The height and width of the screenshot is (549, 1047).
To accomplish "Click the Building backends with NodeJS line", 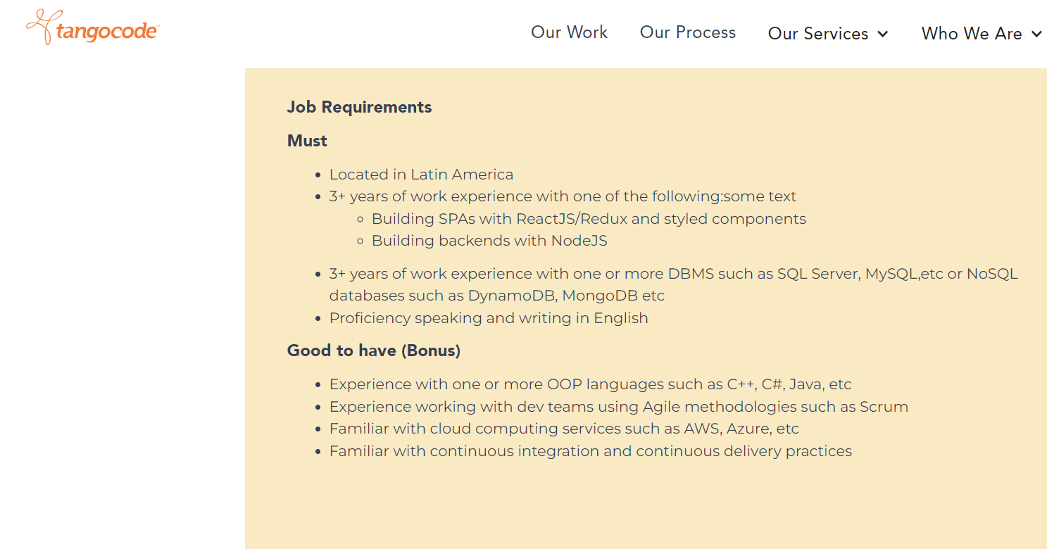I will (x=489, y=241).
